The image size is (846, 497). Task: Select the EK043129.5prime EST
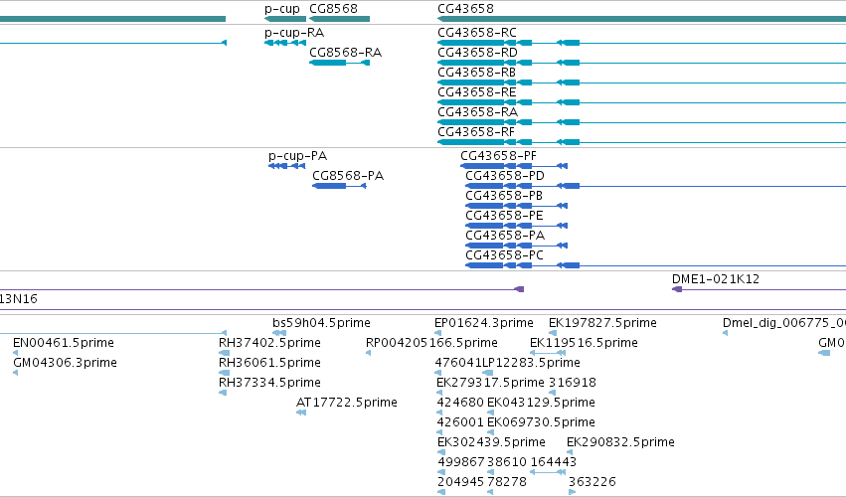[541, 404]
